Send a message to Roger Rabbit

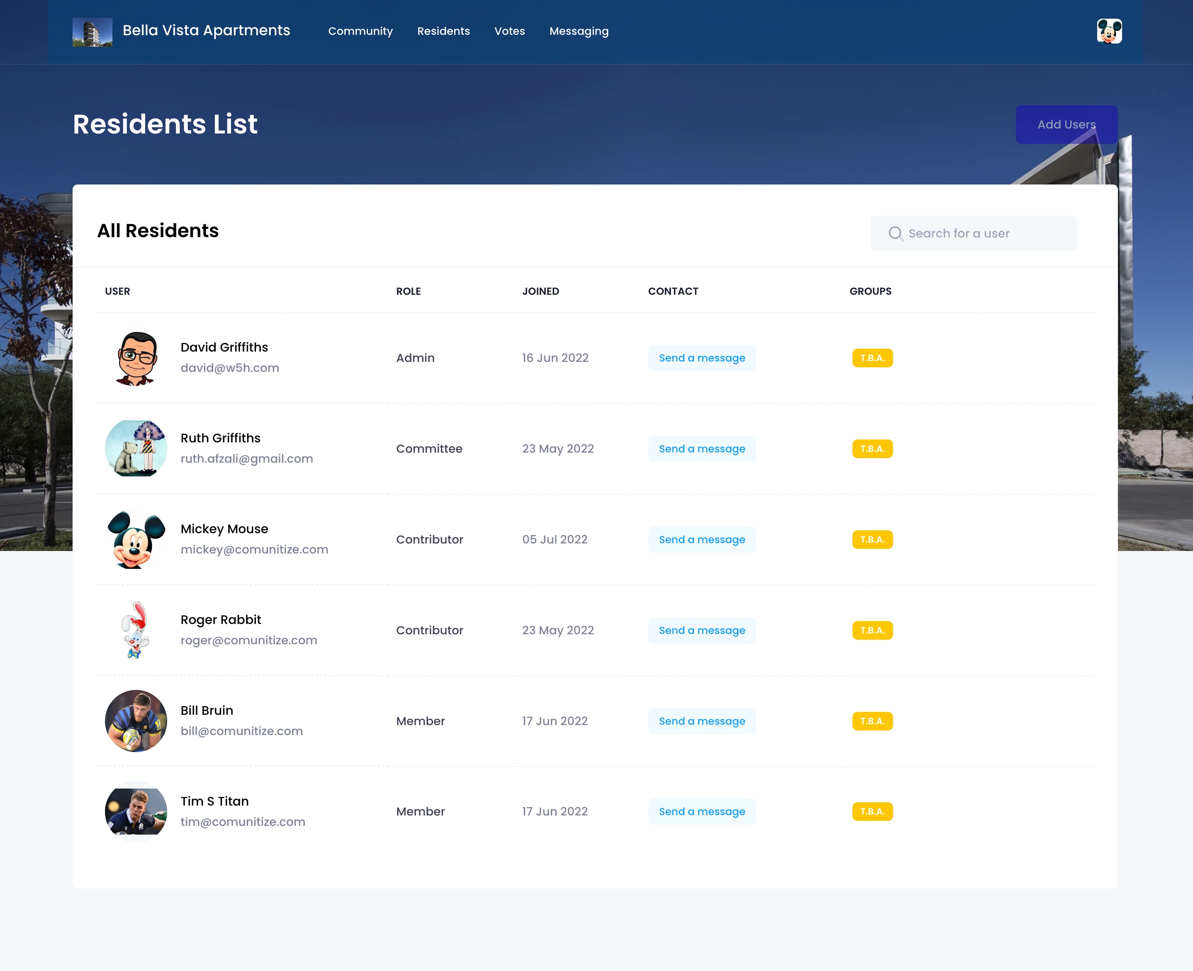(702, 630)
